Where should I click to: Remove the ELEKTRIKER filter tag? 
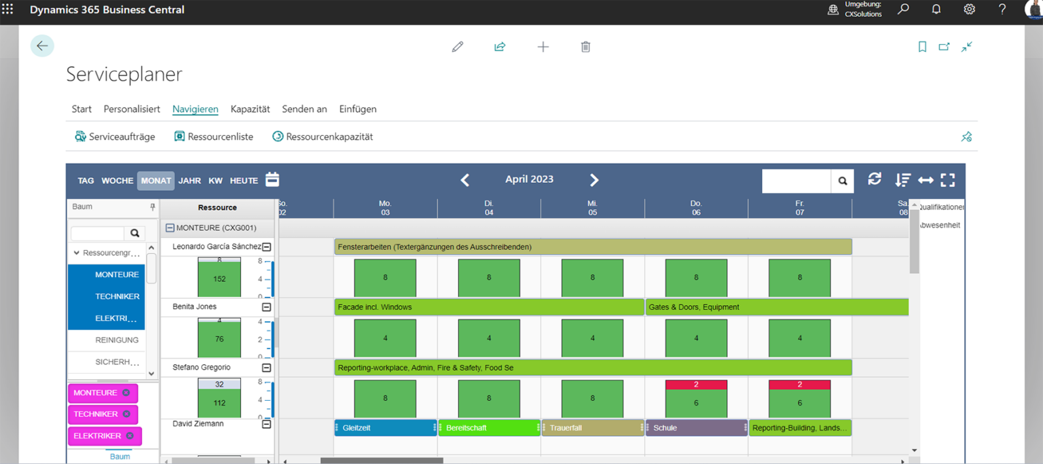click(x=130, y=435)
